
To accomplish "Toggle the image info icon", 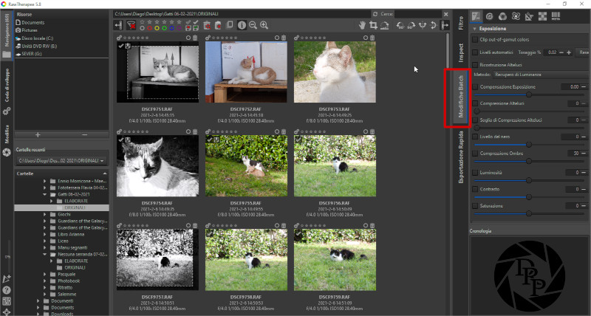I will pyautogui.click(x=242, y=25).
